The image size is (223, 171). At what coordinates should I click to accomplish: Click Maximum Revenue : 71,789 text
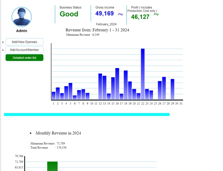pos(48,143)
